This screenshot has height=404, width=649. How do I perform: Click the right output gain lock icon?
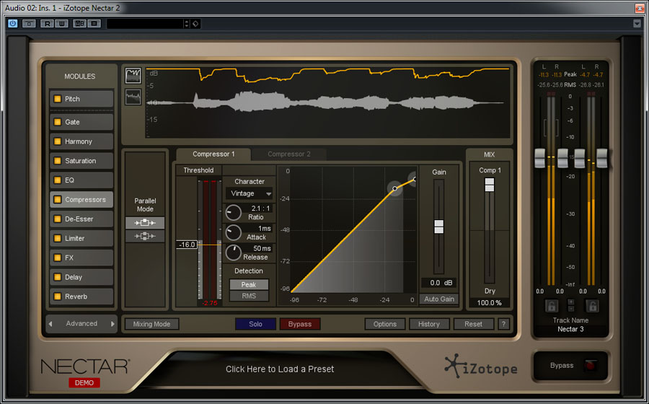click(x=592, y=305)
